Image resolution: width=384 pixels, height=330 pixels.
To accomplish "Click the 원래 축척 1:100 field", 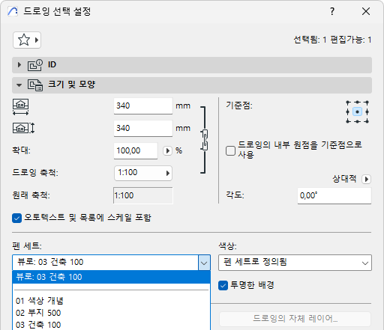I will pyautogui.click(x=143, y=195).
